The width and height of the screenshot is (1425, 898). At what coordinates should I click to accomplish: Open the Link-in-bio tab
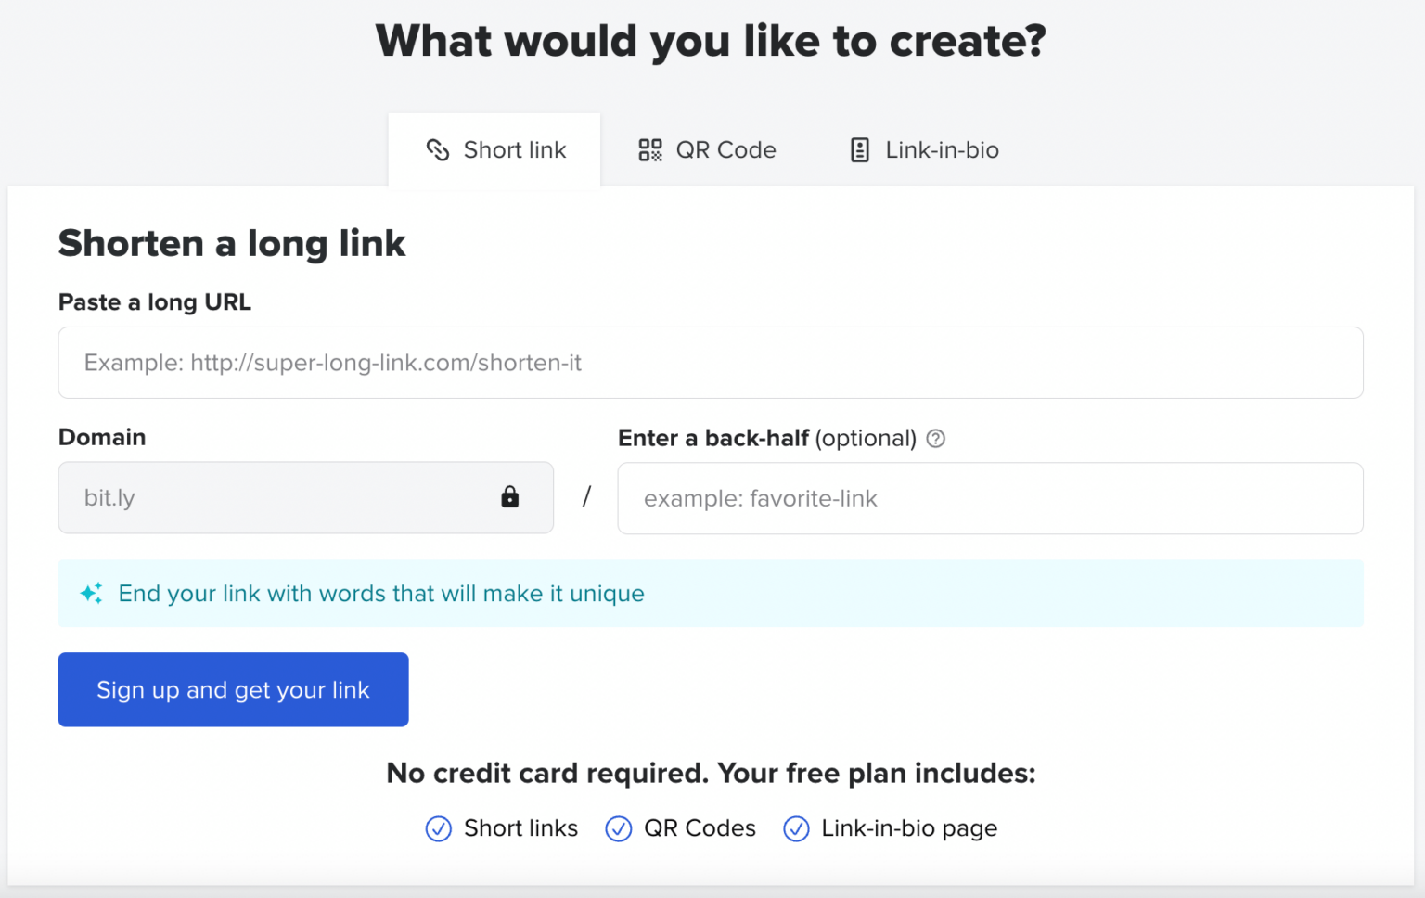pos(943,149)
